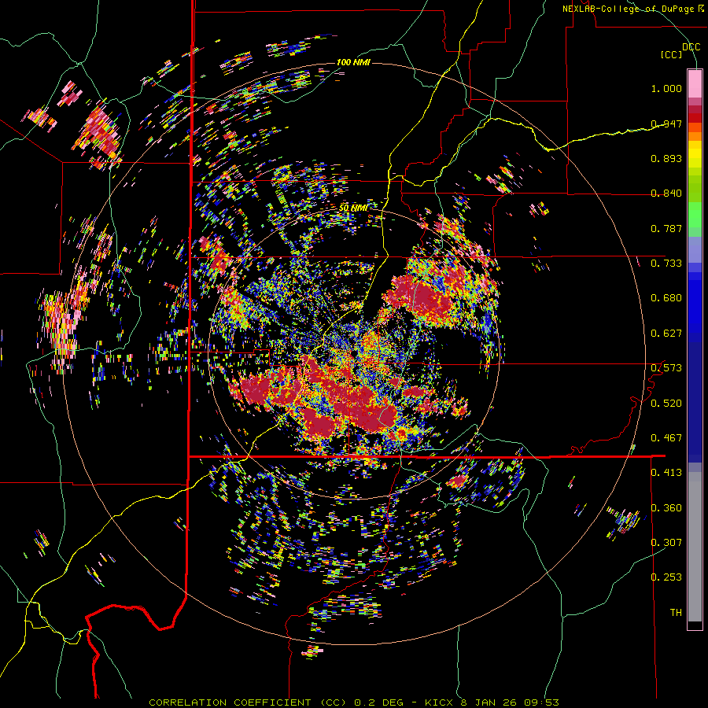The height and width of the screenshot is (708, 708).
Task: Click the 0.680 scale value
Action: 666,298
